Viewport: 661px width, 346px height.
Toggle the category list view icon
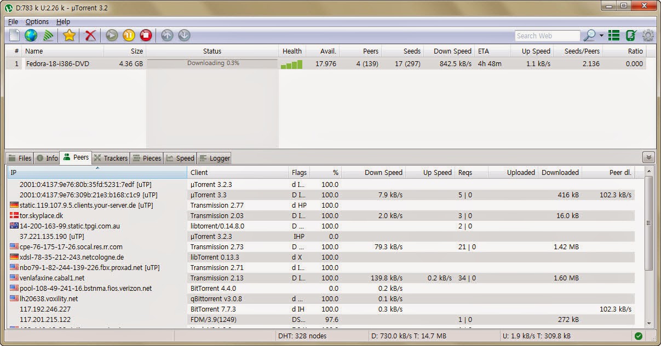pyautogui.click(x=614, y=36)
